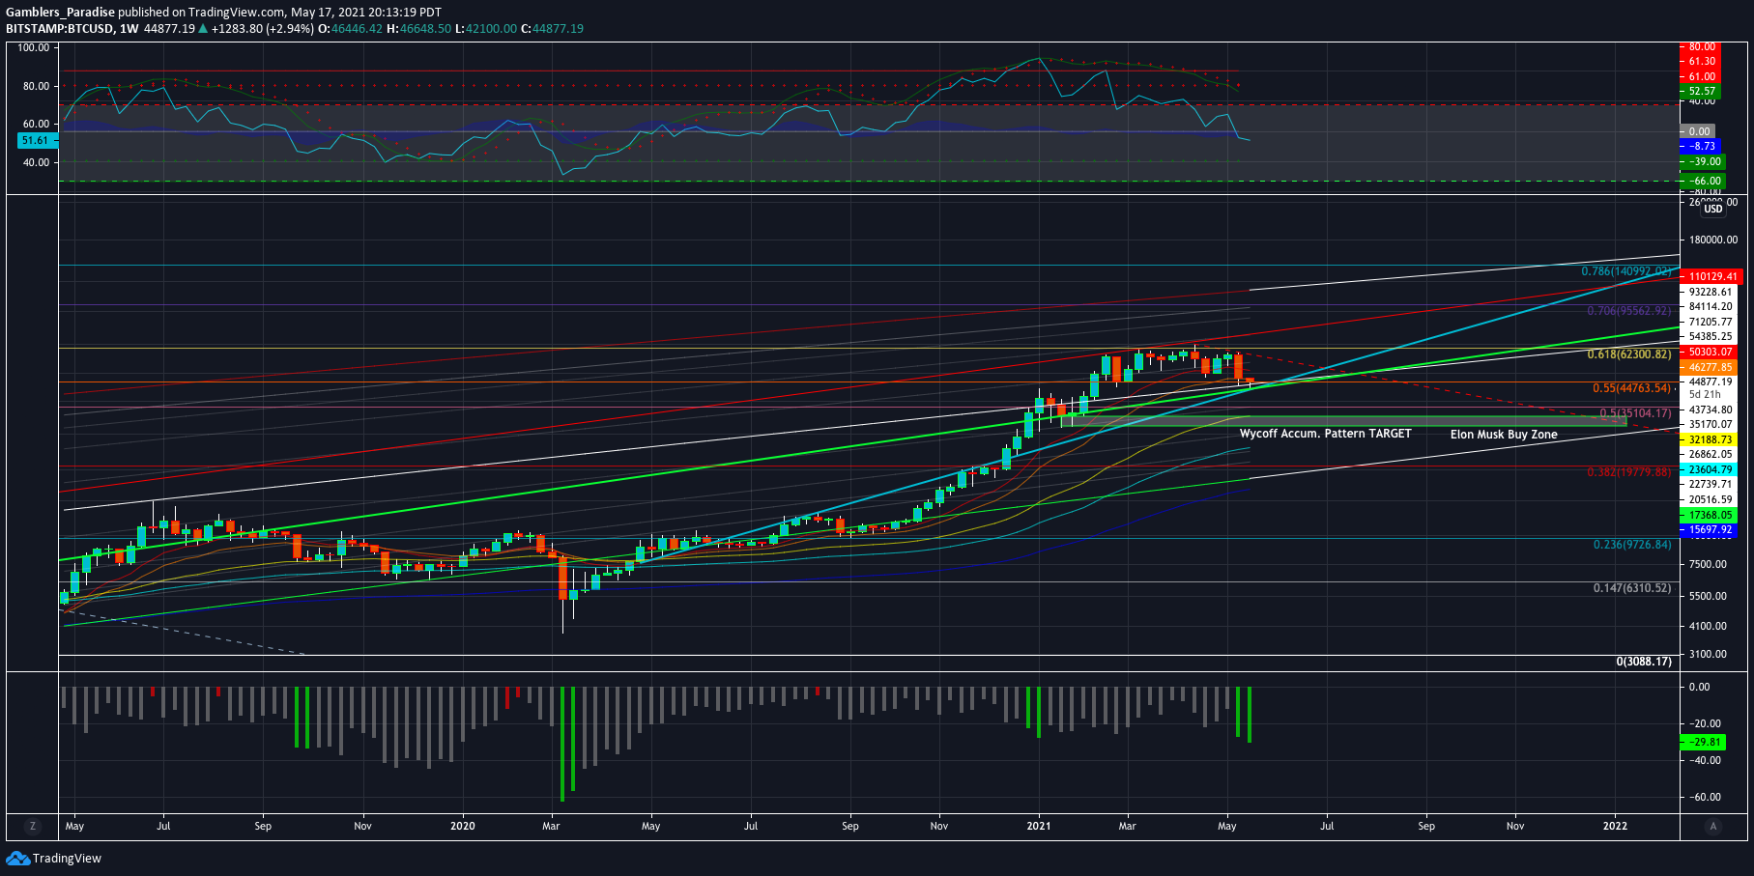
Task: Click the 0.618(62300.82) Fibonacci level label
Action: (1628, 354)
